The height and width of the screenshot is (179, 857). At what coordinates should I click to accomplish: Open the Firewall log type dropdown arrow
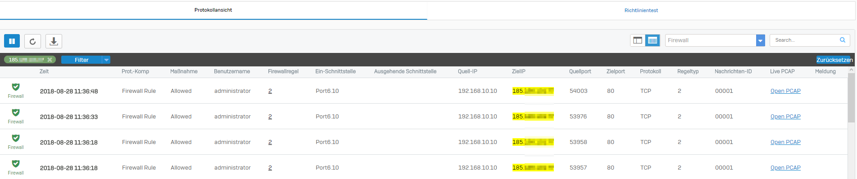pyautogui.click(x=761, y=40)
